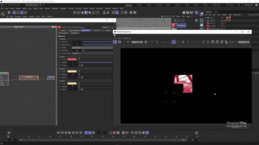Toggle the keyframe dot beside Layer 1 Color
The image size is (259, 145).
tap(60, 59)
